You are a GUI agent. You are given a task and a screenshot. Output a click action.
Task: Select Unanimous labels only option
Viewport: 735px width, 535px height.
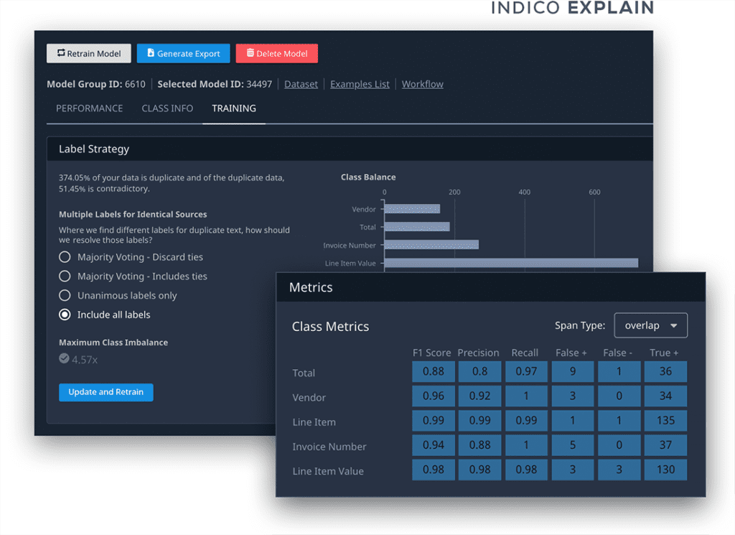65,295
